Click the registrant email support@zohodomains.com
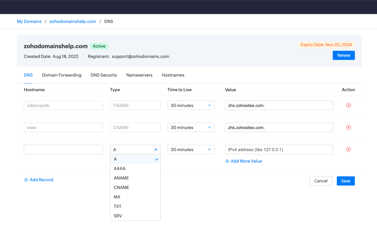The height and width of the screenshot is (234, 377). (x=141, y=56)
